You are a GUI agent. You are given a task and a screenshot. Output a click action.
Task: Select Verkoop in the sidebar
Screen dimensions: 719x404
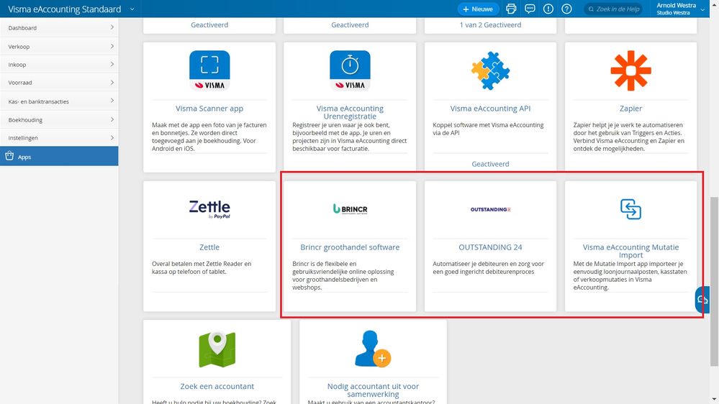pyautogui.click(x=59, y=46)
